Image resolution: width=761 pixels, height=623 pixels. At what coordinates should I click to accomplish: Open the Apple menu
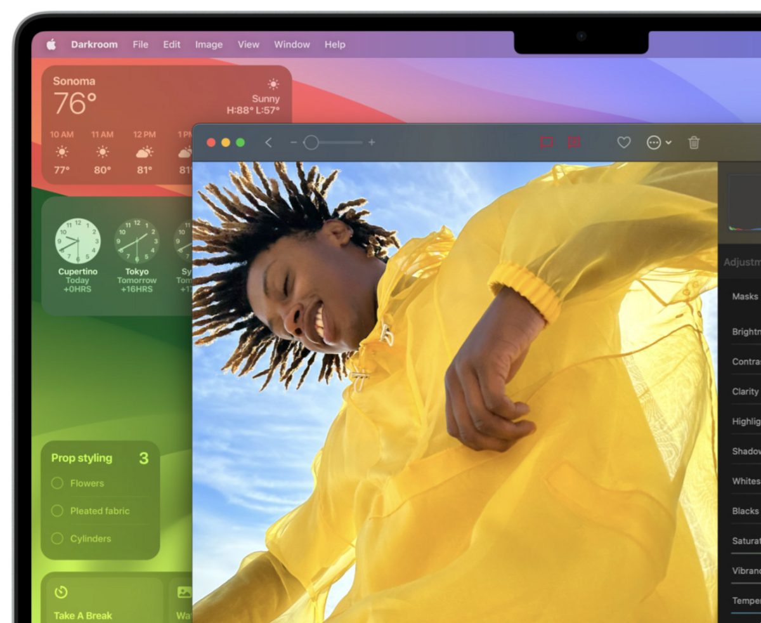point(51,44)
